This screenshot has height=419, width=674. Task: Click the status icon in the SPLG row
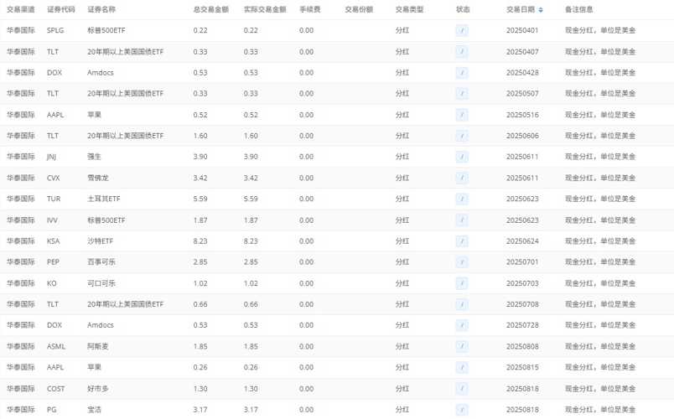462,30
